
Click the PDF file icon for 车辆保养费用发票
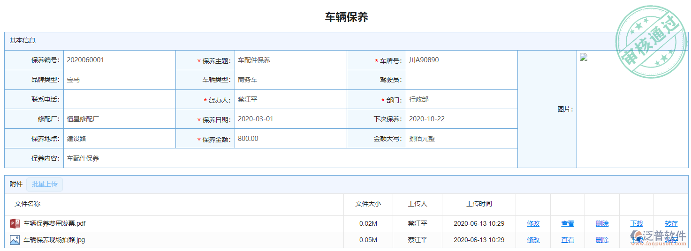[15, 224]
